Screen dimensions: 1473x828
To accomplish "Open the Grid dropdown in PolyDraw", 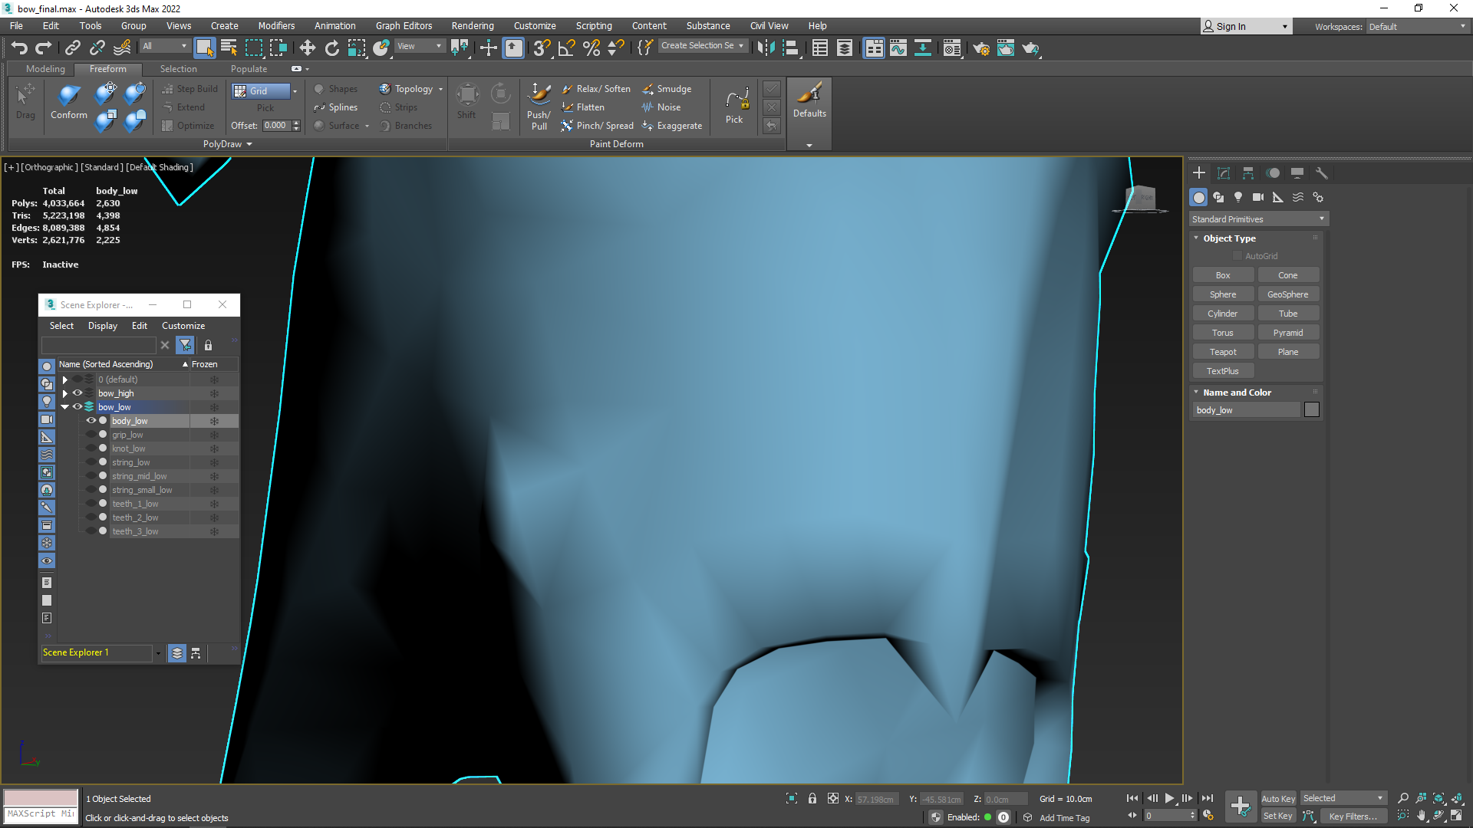I will pyautogui.click(x=295, y=91).
